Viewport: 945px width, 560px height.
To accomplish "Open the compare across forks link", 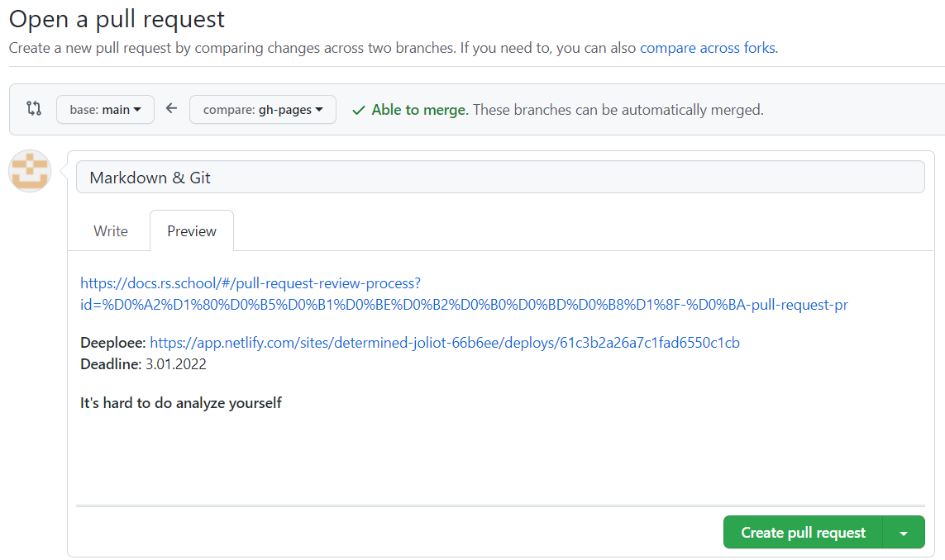I will click(707, 48).
